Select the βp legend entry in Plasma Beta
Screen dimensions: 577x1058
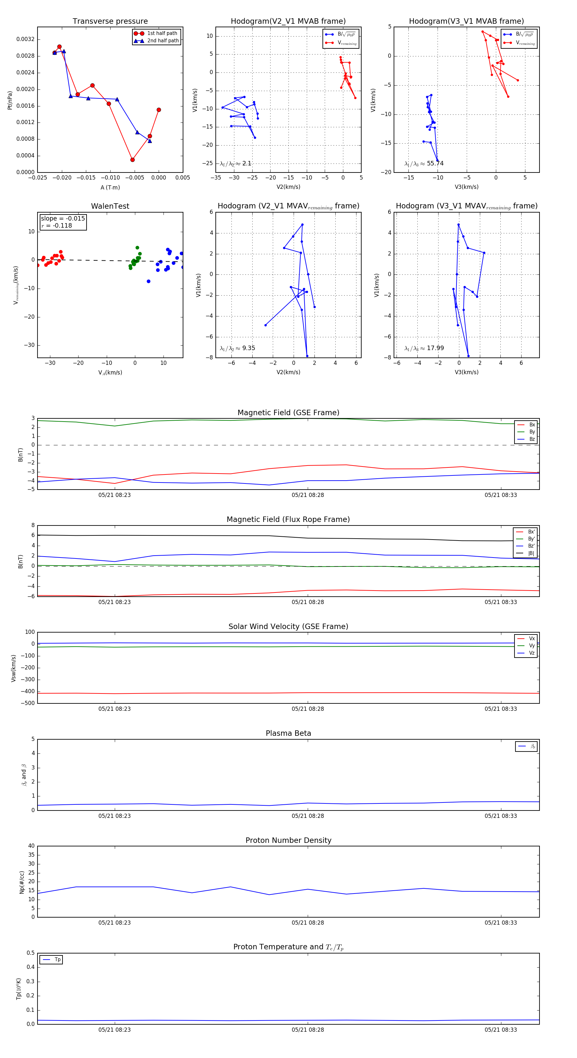(526, 746)
